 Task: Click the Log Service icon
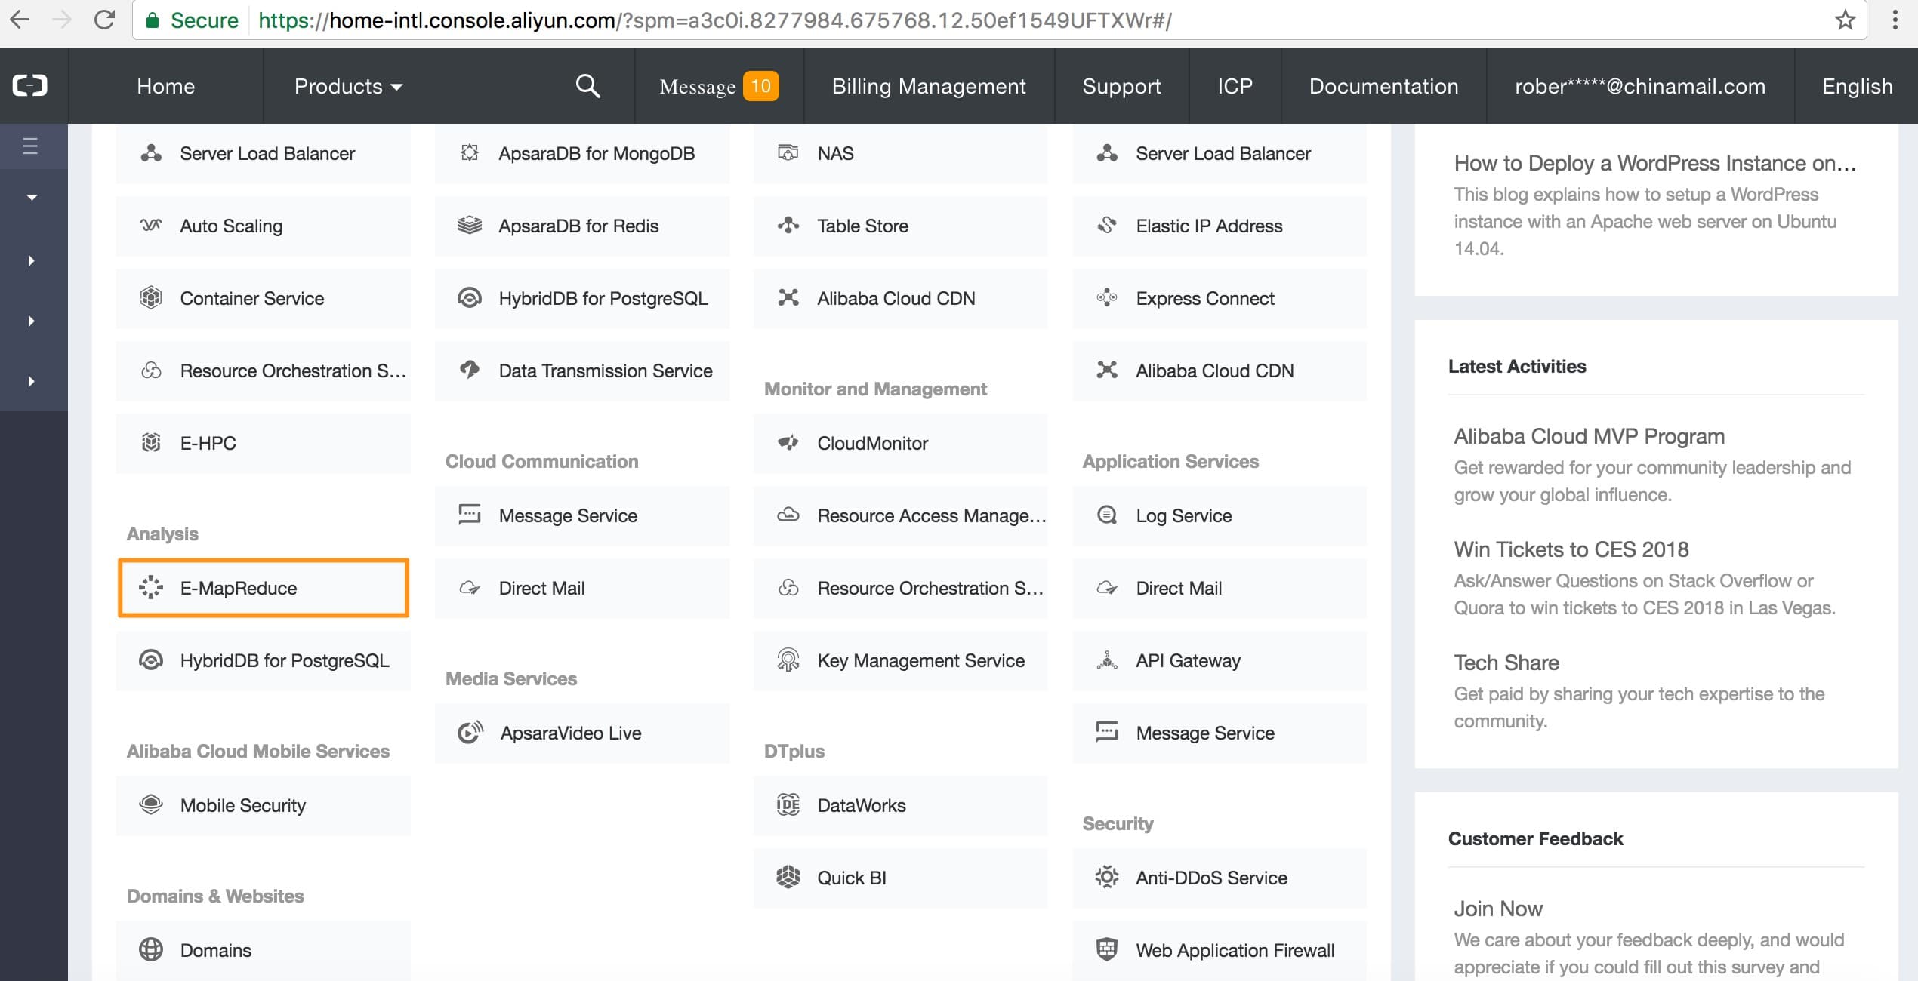[x=1107, y=515]
